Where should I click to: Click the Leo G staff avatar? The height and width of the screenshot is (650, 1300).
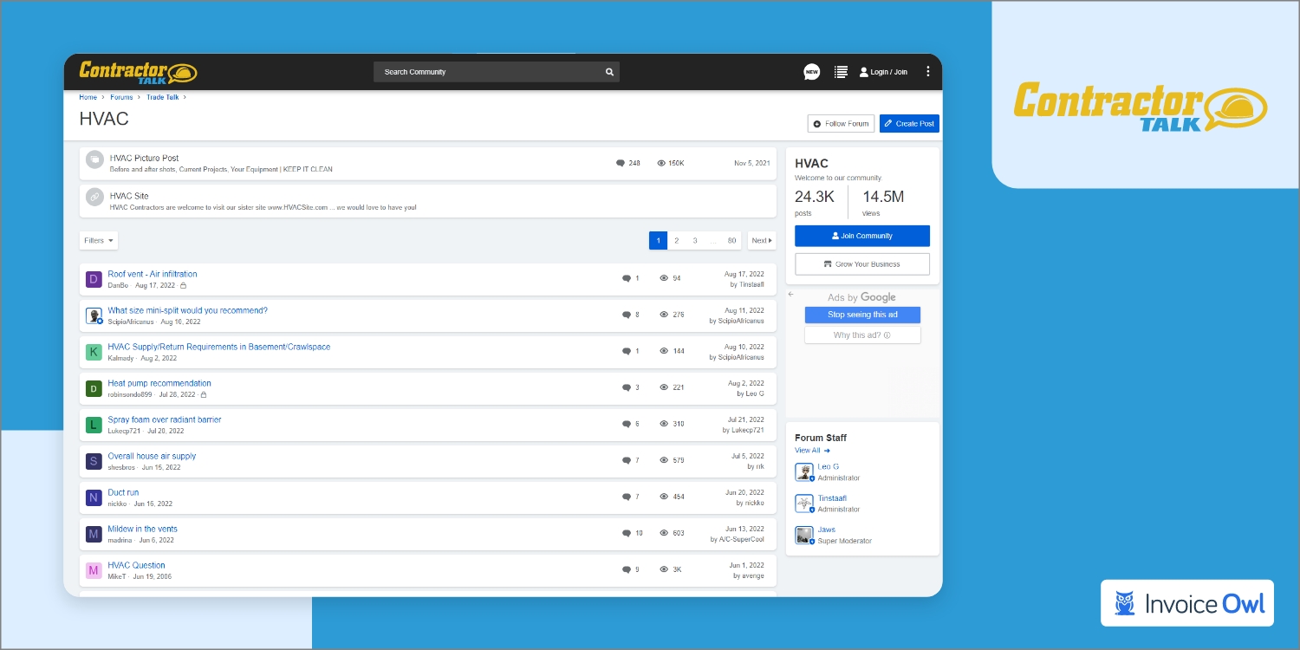point(804,471)
